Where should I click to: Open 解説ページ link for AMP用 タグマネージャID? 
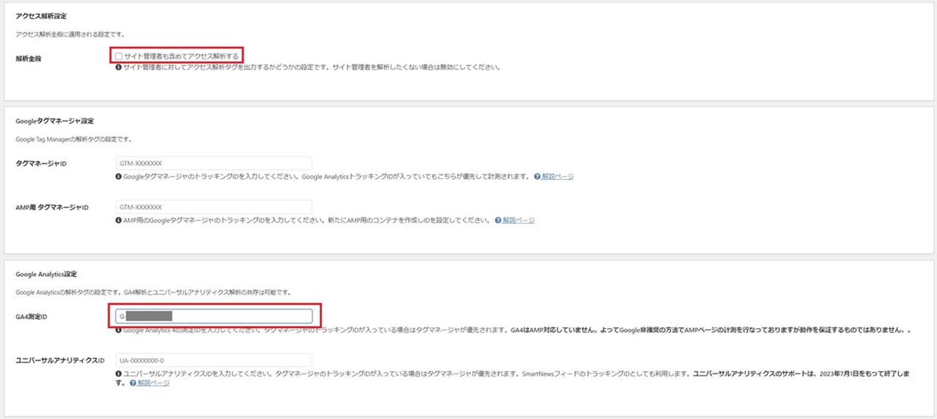[x=519, y=220]
